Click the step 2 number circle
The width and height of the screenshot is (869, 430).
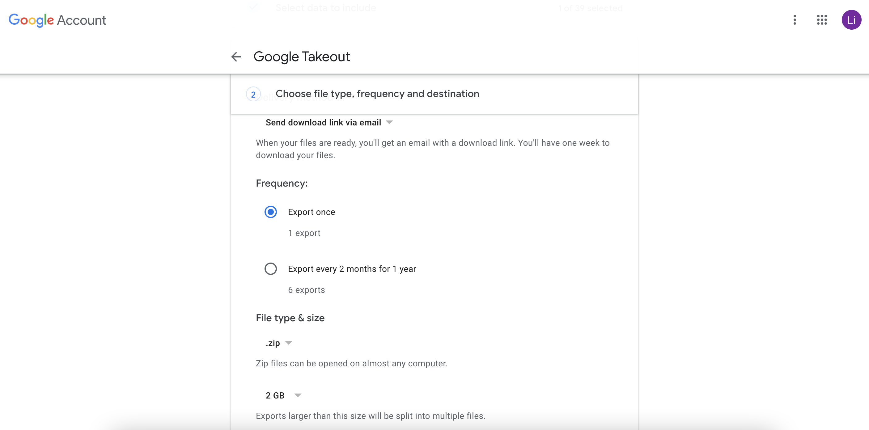(253, 95)
